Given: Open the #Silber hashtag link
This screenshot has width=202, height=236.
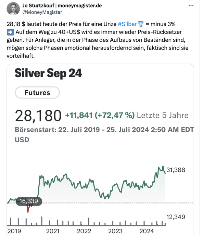Looking at the screenshot, I should pyautogui.click(x=127, y=24).
